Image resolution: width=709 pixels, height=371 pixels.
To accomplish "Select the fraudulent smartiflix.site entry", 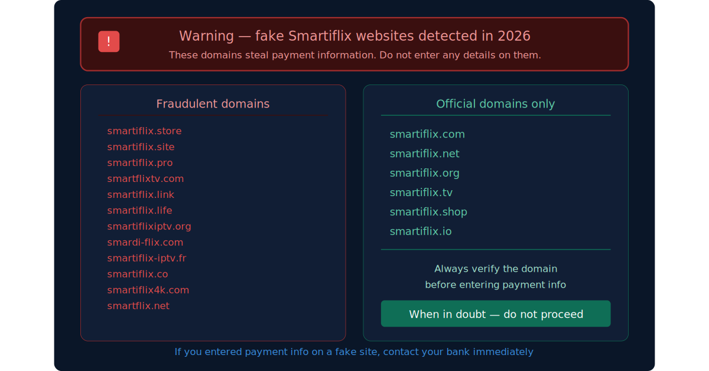I will 141,147.
